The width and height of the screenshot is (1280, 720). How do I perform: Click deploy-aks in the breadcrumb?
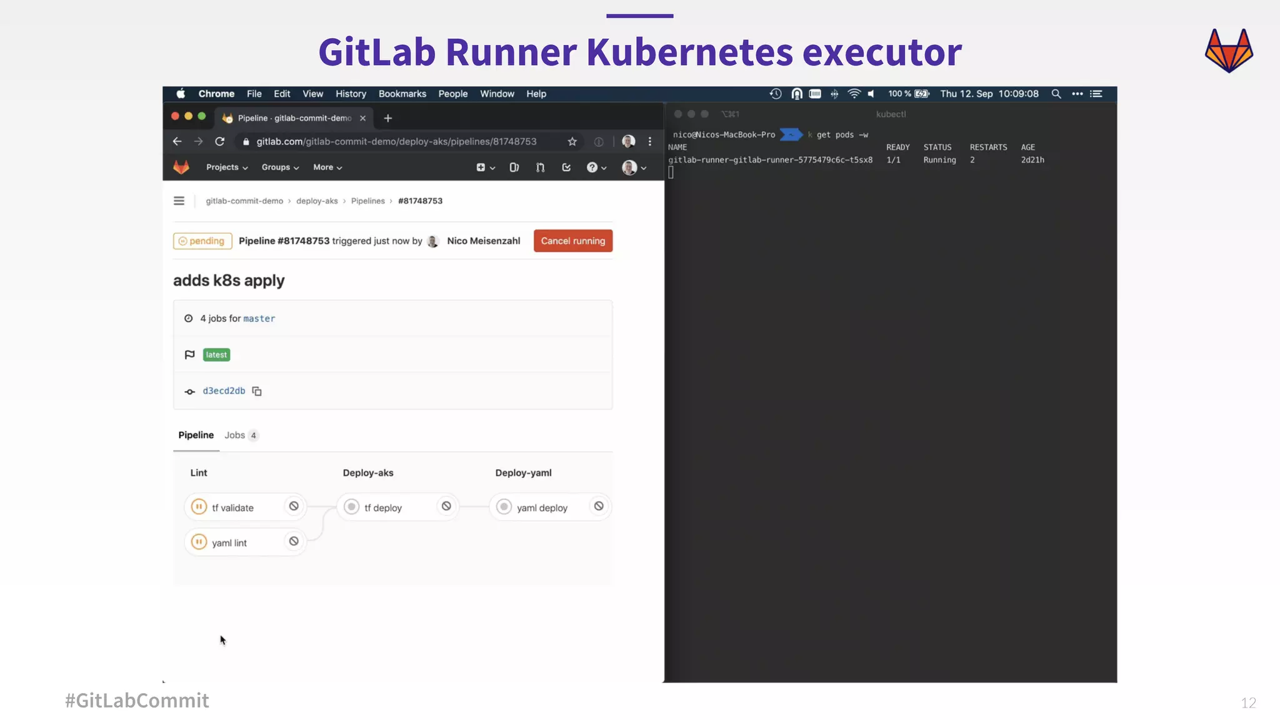click(x=317, y=201)
